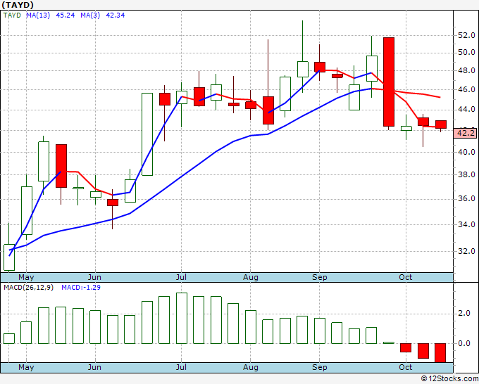Click Sep on the MACD panel's date axis

[320, 367]
